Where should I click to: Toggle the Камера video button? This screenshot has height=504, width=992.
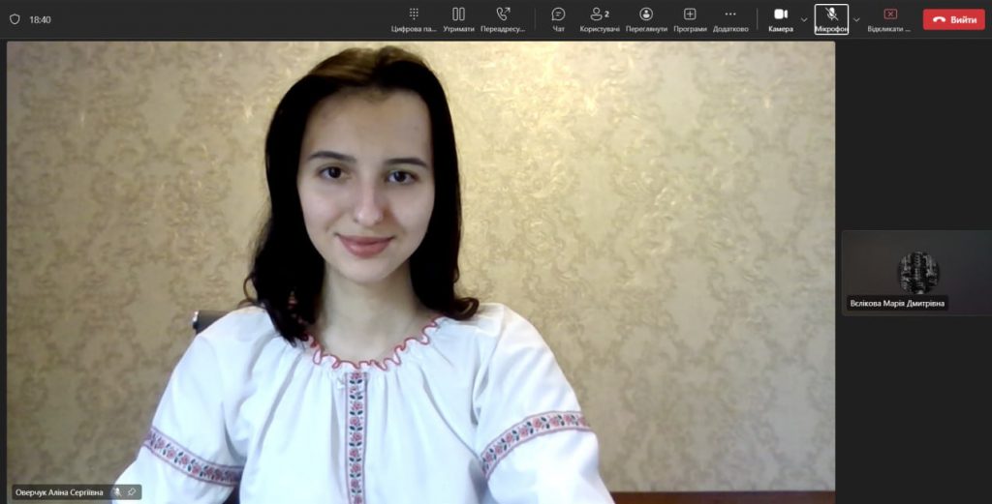tap(781, 18)
